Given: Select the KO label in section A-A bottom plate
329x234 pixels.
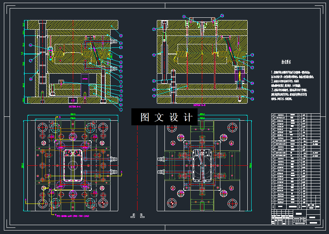Looking at the screenshot, I should 73,100.
